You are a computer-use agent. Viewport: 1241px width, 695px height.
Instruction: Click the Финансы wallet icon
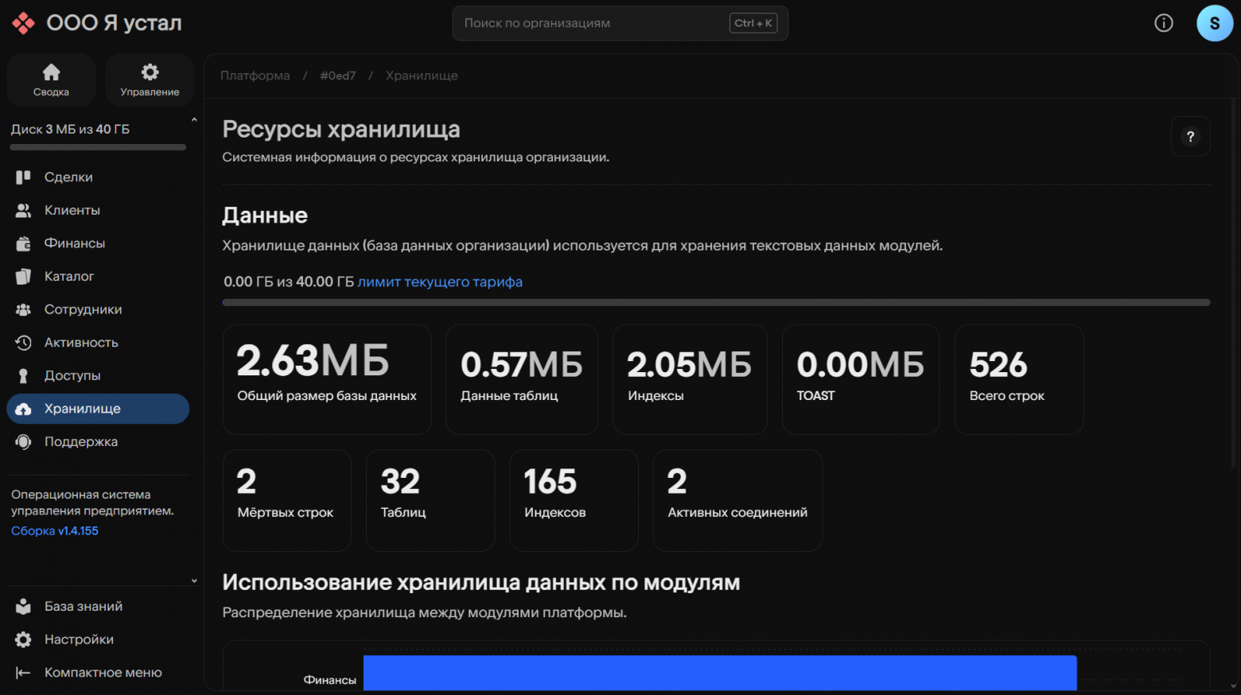23,243
